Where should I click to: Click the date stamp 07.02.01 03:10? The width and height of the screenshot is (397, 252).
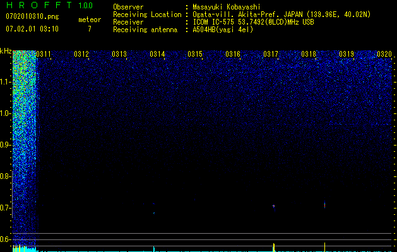coord(32,29)
